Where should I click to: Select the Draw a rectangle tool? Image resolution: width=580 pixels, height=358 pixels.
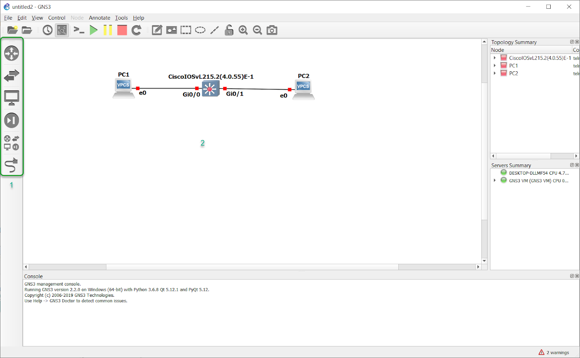(186, 30)
